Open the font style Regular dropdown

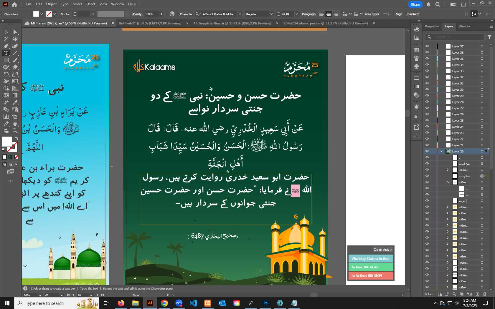(x=271, y=14)
